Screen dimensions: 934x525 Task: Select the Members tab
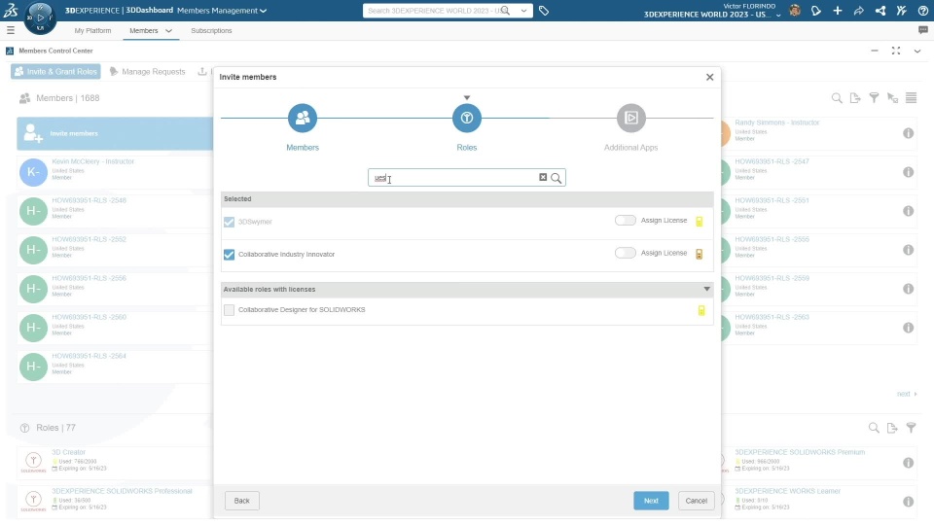coord(144,30)
